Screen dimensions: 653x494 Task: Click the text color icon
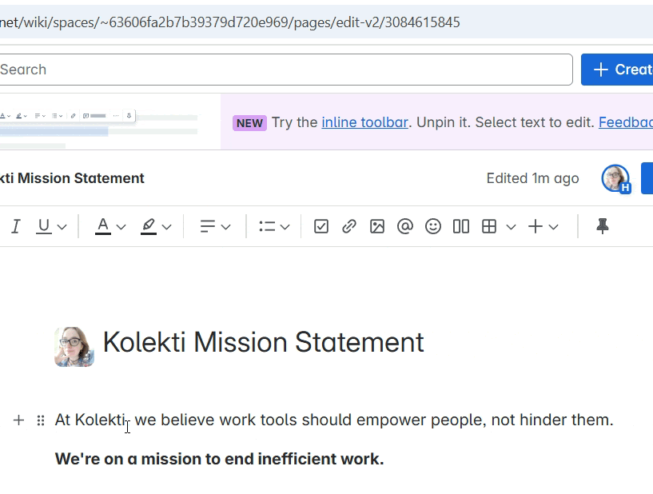pyautogui.click(x=103, y=226)
